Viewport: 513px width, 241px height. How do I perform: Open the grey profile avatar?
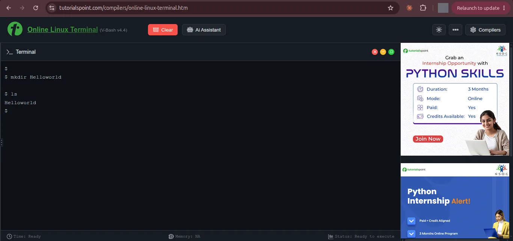coord(443,8)
